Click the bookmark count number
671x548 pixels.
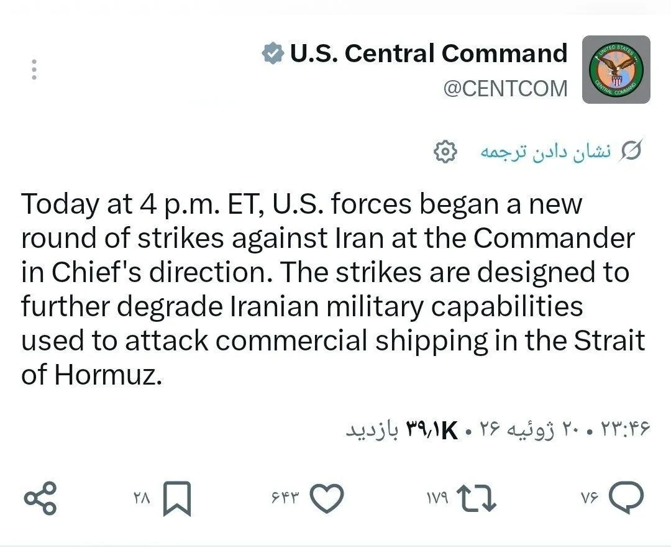(x=142, y=498)
